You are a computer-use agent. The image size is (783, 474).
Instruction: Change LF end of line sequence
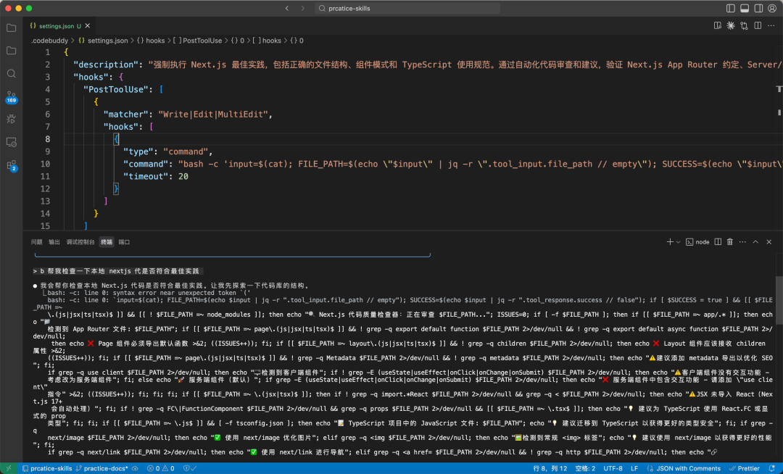(x=634, y=468)
